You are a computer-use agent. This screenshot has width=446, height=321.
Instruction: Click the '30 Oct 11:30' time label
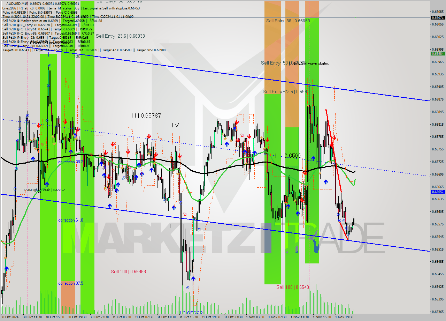click(x=32, y=317)
